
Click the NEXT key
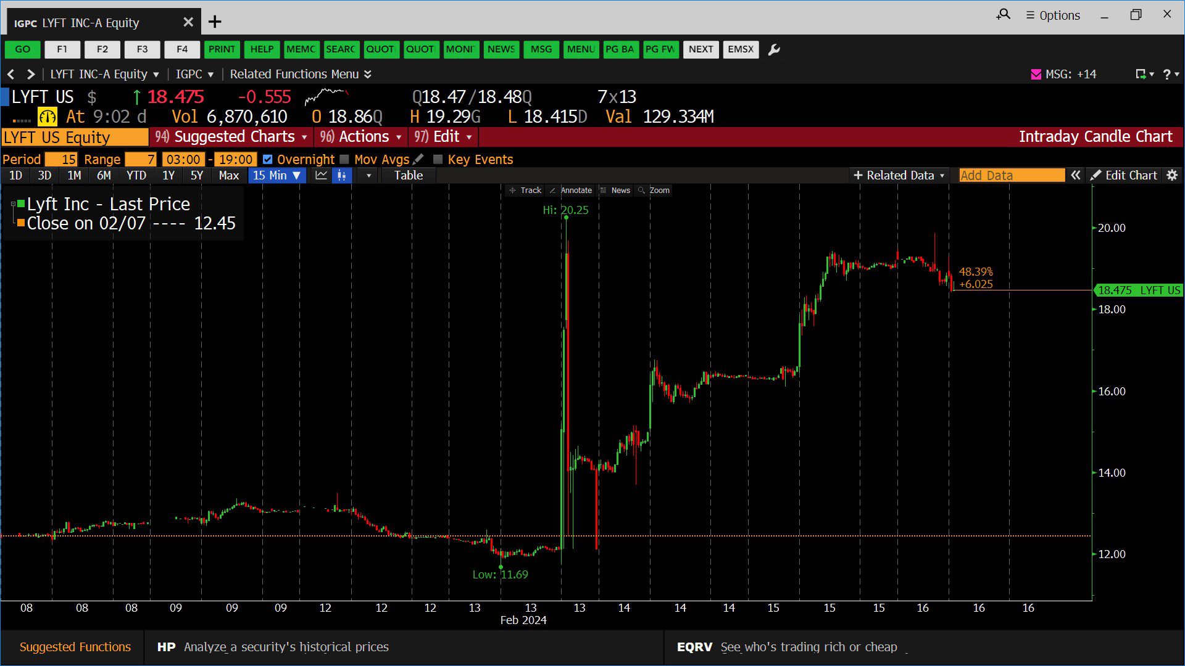(x=701, y=49)
